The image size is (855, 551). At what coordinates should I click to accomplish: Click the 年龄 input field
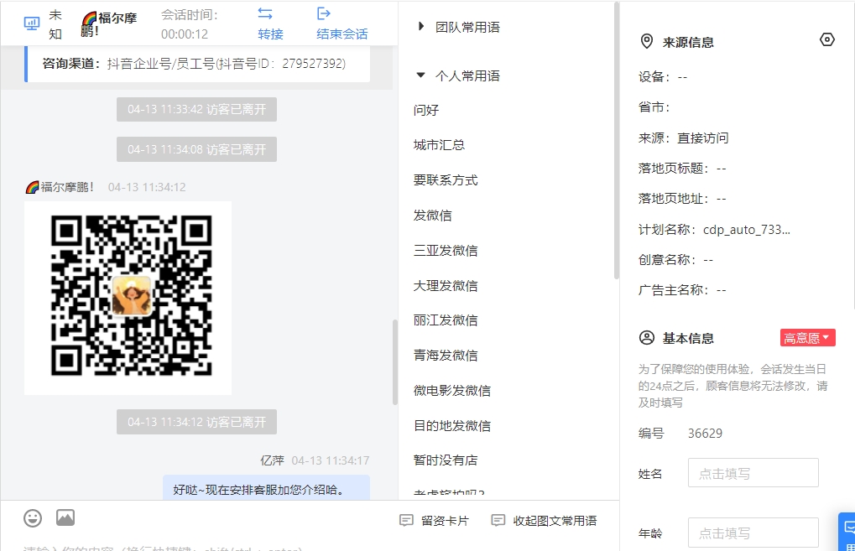coord(753,533)
